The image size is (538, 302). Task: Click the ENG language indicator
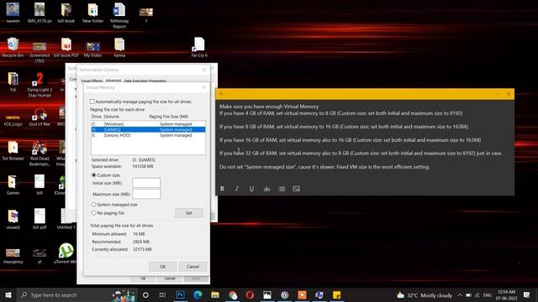[488, 294]
